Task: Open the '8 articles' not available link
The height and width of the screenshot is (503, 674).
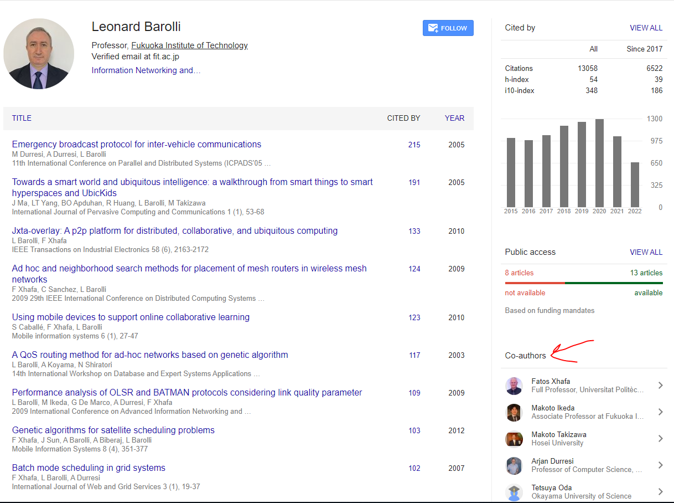Action: click(520, 273)
